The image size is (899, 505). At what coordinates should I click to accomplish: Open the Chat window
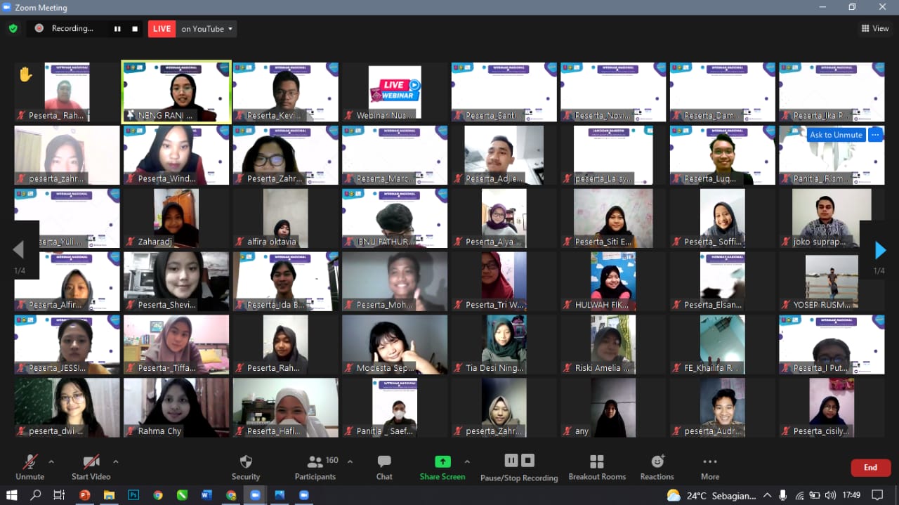[384, 466]
